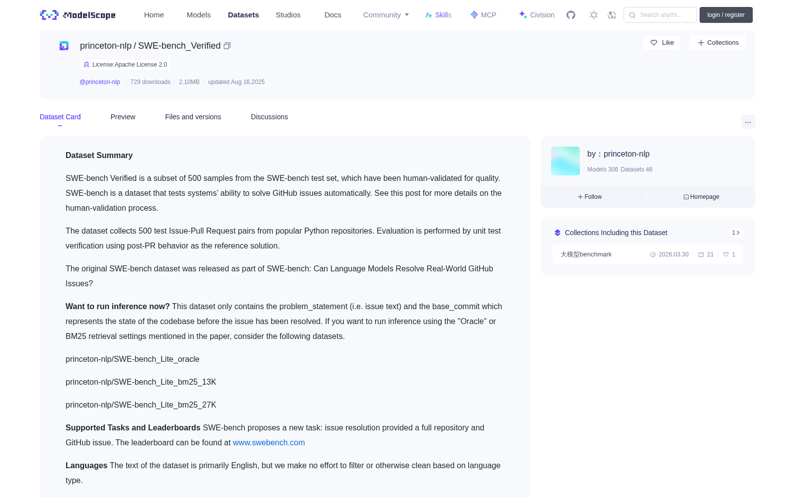Viewport: 795px width, 497px height.
Task: Click the '729 downloads' count
Action: (x=151, y=82)
